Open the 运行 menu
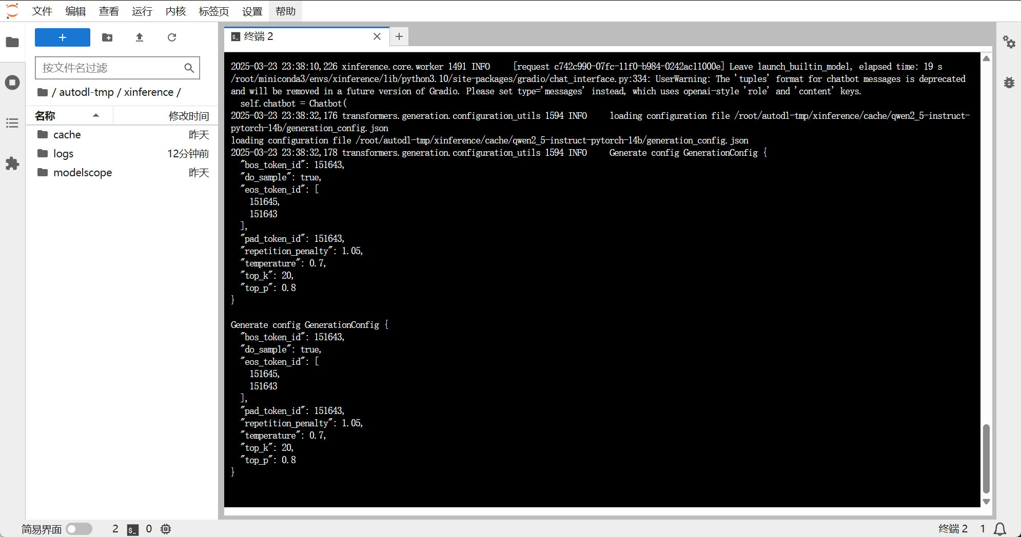The height and width of the screenshot is (537, 1021). (x=142, y=11)
